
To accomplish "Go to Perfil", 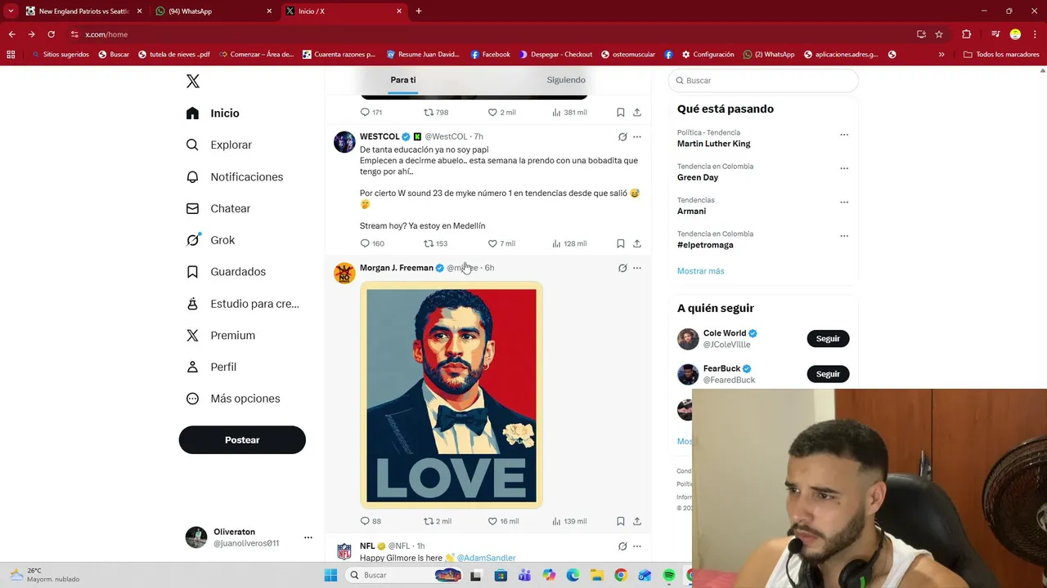I will click(x=211, y=367).
